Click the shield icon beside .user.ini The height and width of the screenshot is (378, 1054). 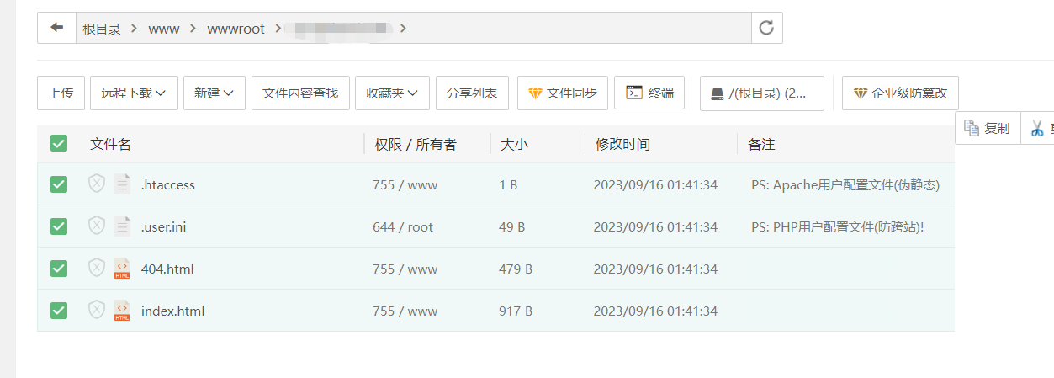coord(97,226)
